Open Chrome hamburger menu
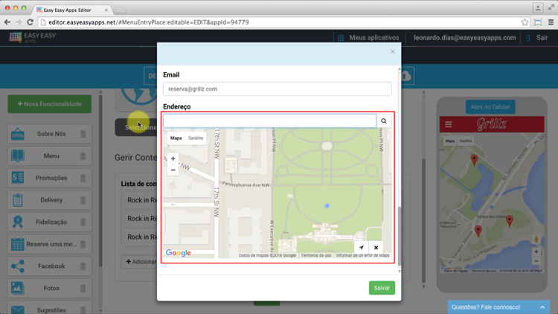Viewport: 558px width, 314px height. click(551, 22)
